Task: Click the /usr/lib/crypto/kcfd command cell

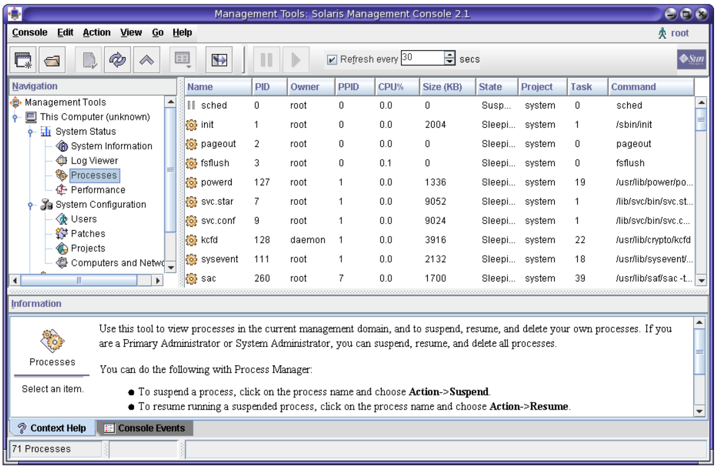Action: [653, 240]
